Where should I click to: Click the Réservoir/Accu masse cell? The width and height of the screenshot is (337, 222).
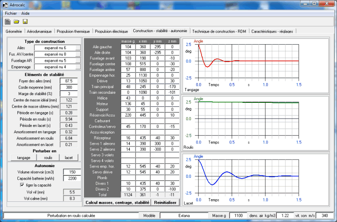click(x=128, y=115)
